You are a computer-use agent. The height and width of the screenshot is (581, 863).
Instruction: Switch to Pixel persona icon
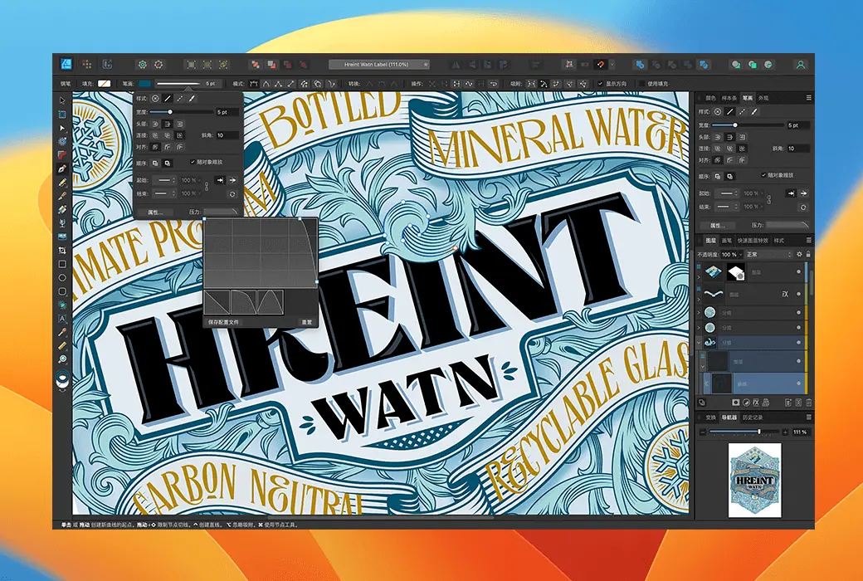87,65
